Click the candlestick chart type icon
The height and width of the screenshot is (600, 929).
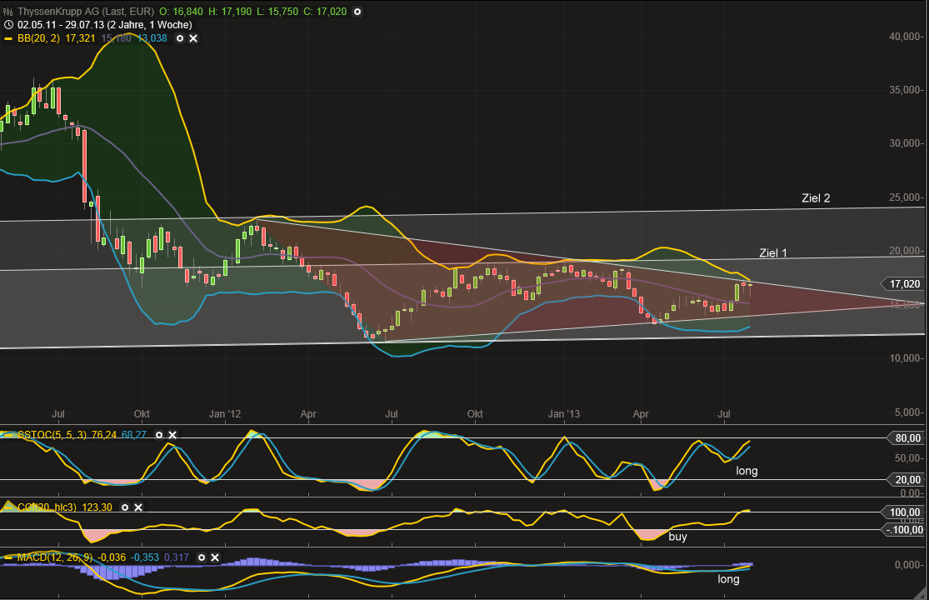[x=8, y=12]
